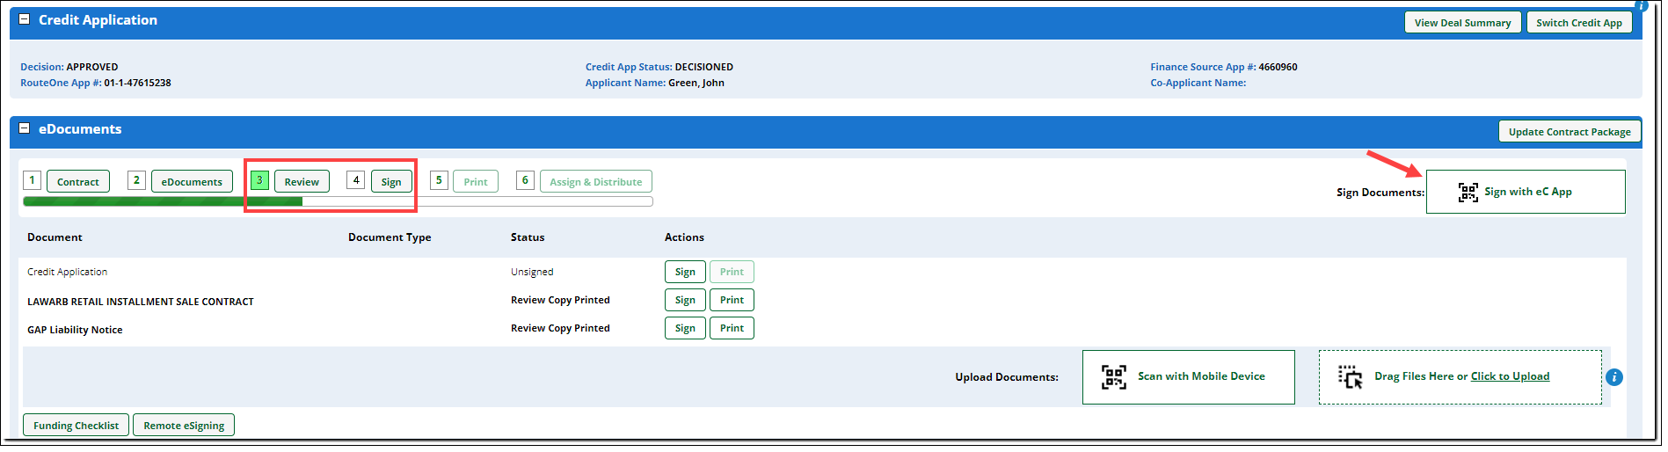
Task: Click the upload documents info icon
Action: tap(1614, 377)
